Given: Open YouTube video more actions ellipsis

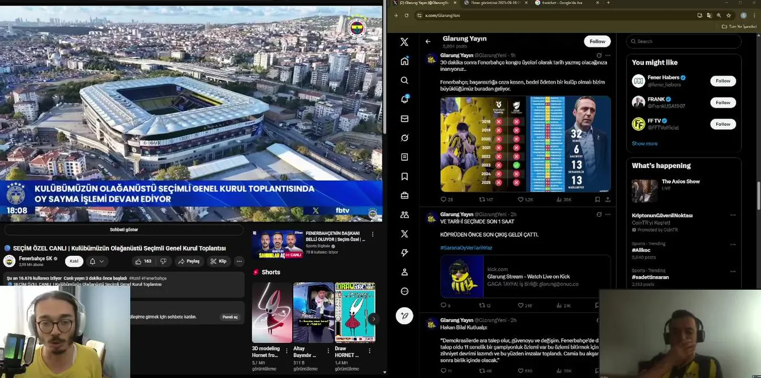Looking at the screenshot, I should pos(239,261).
